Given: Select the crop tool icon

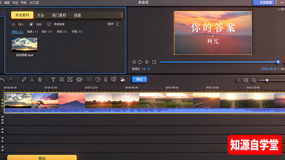Looking at the screenshot, I should (61, 79).
